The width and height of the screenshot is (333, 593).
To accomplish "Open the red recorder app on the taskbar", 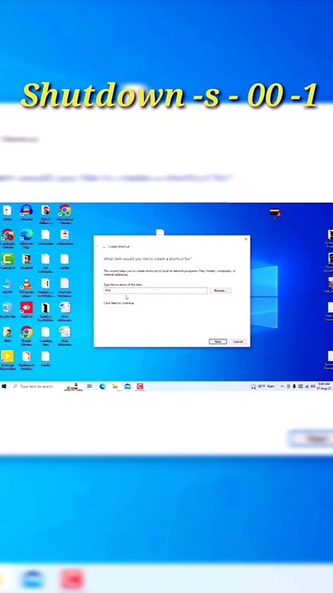I will 140,386.
